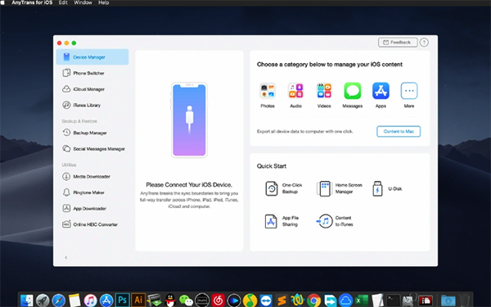The image size is (491, 307).
Task: Start Content to iTunes transfer
Action: click(335, 221)
